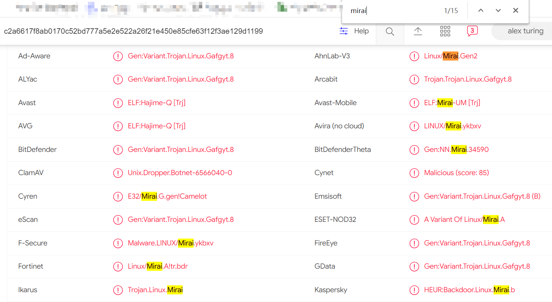This screenshot has height=302, width=552.
Task: Open the alex turing account menu
Action: pos(525,31)
